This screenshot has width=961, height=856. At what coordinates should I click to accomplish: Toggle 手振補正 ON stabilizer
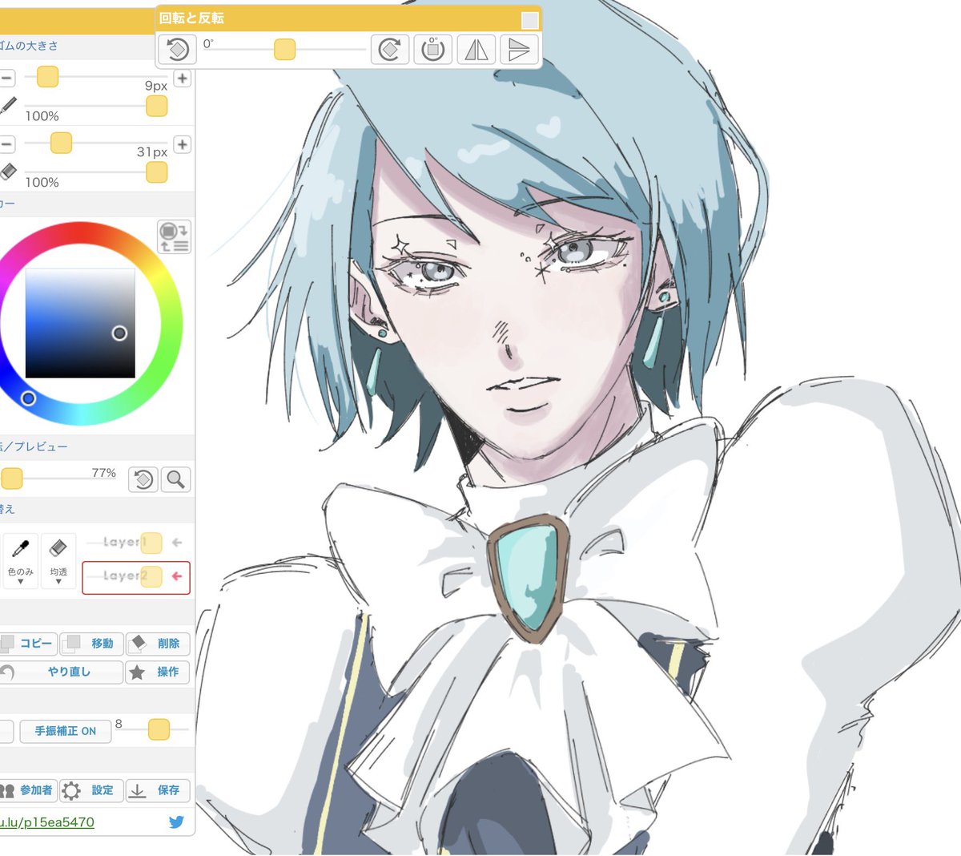pos(66,731)
